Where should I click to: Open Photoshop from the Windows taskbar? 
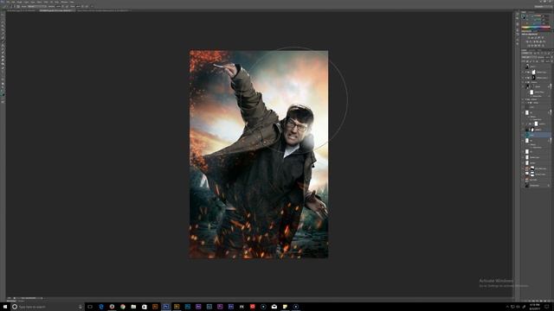point(165,307)
